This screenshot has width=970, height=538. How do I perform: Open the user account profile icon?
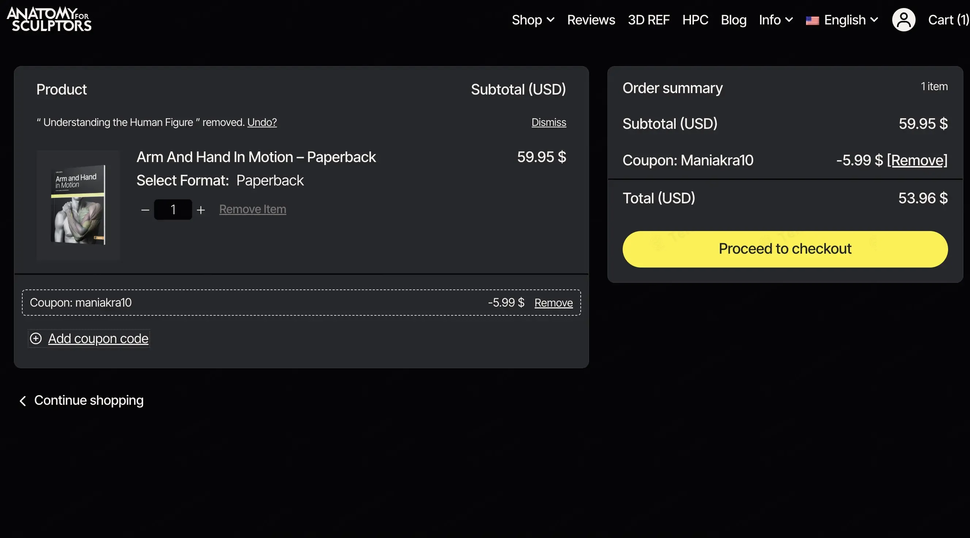tap(904, 20)
